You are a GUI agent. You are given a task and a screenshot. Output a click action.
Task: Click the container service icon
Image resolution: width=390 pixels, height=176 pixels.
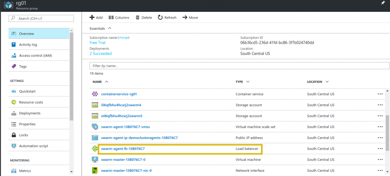(95, 94)
